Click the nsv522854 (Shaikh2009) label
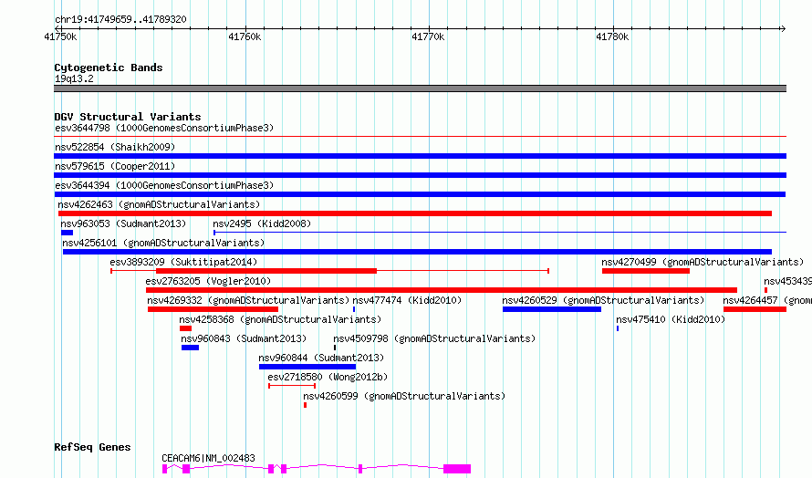The image size is (812, 478). click(x=115, y=147)
